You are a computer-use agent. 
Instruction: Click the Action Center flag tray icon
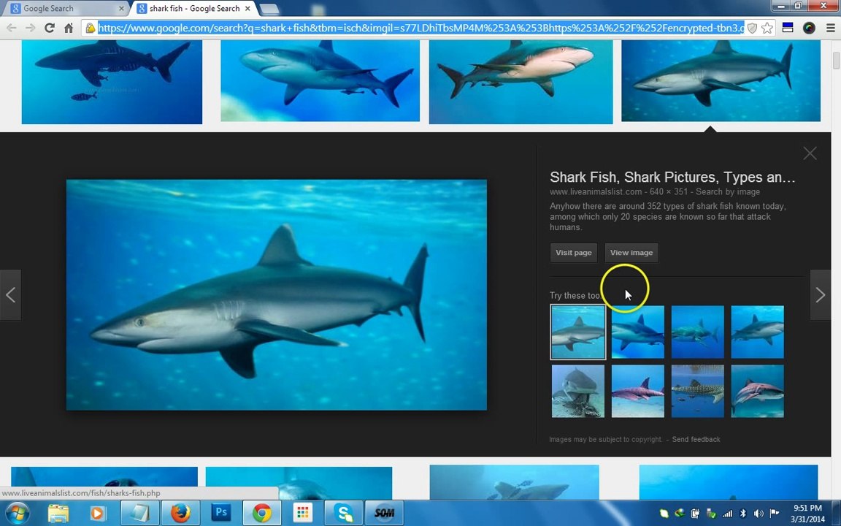pyautogui.click(x=774, y=514)
